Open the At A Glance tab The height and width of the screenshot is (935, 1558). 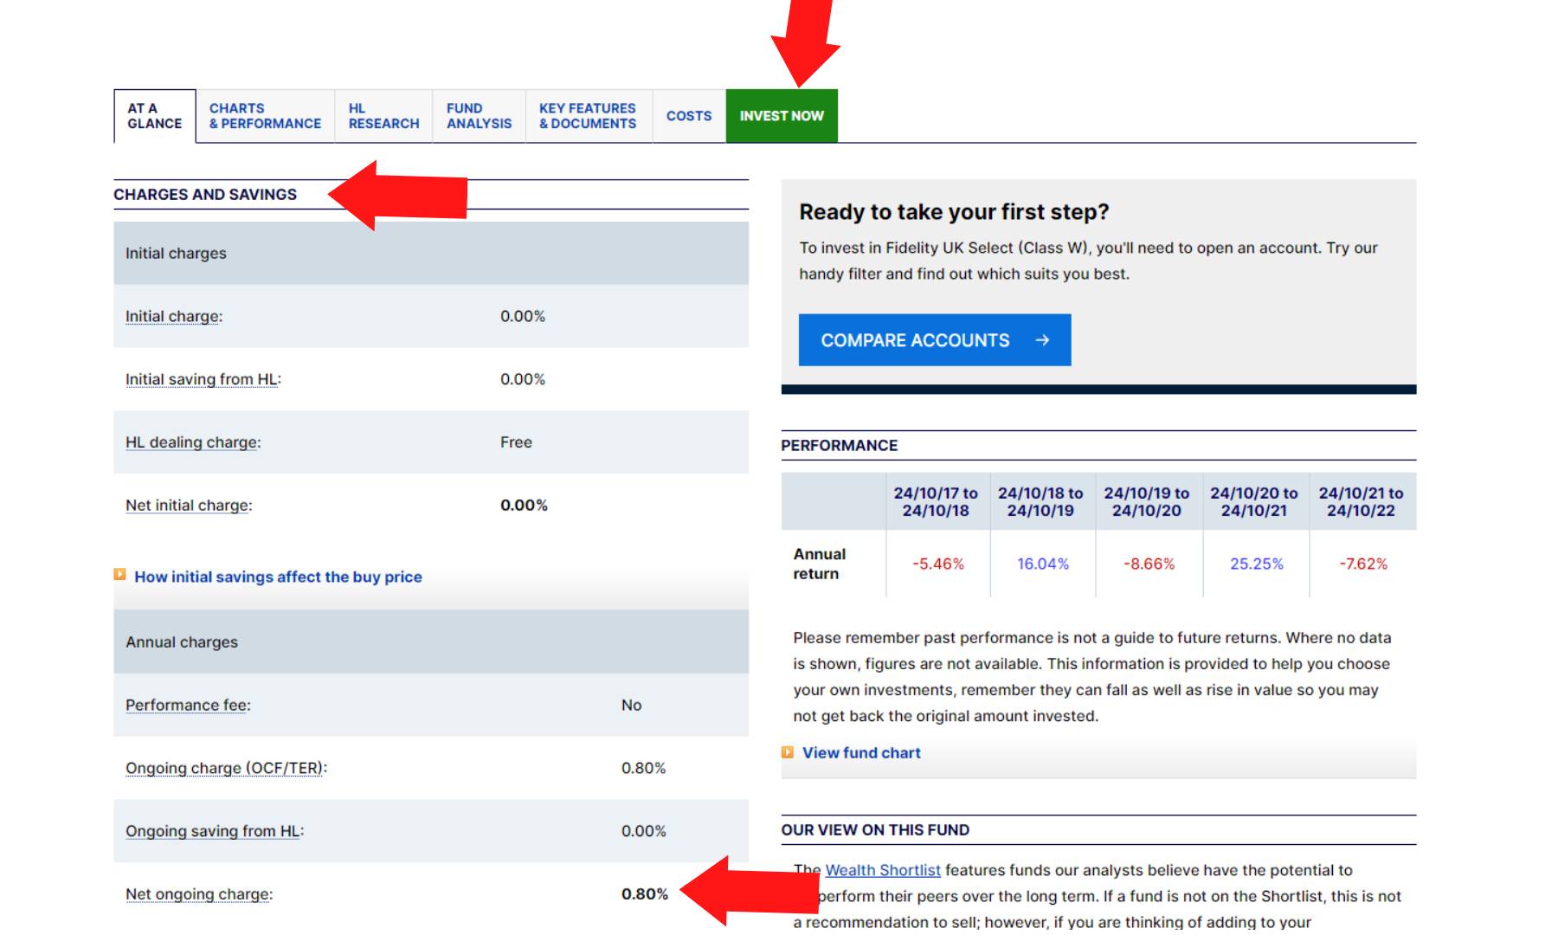click(155, 116)
